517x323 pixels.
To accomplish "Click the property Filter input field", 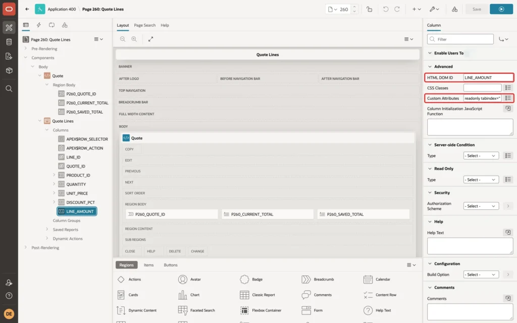I will click(460, 39).
